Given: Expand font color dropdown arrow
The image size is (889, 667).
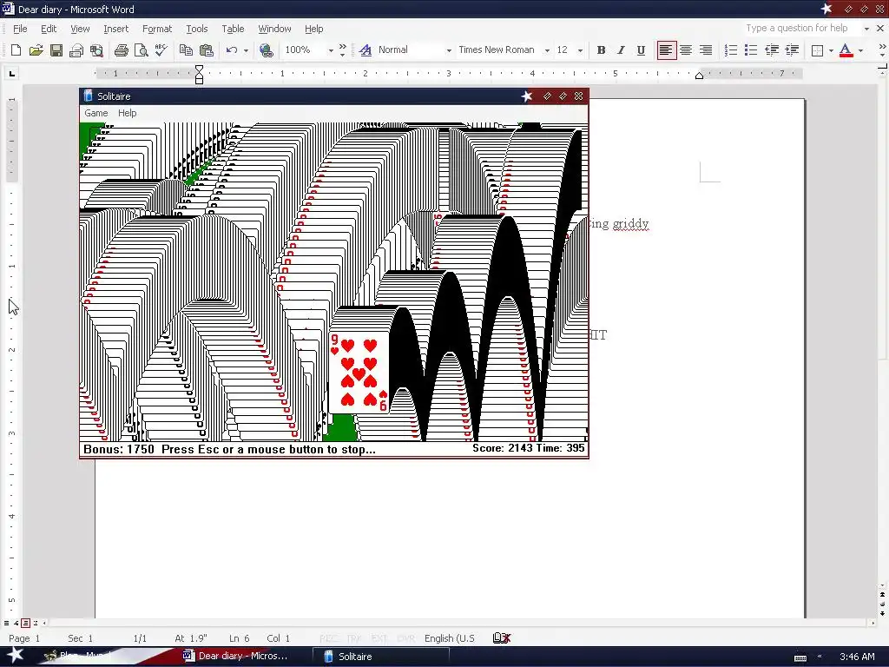Looking at the screenshot, I should [x=860, y=50].
